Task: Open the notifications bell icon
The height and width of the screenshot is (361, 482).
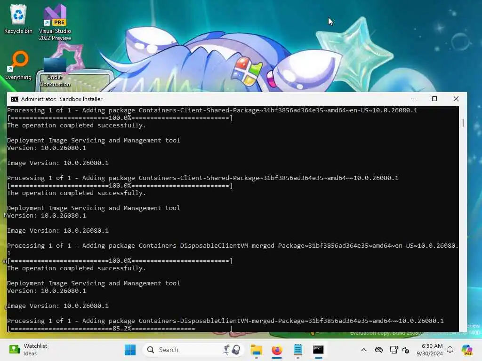Action: click(450, 350)
